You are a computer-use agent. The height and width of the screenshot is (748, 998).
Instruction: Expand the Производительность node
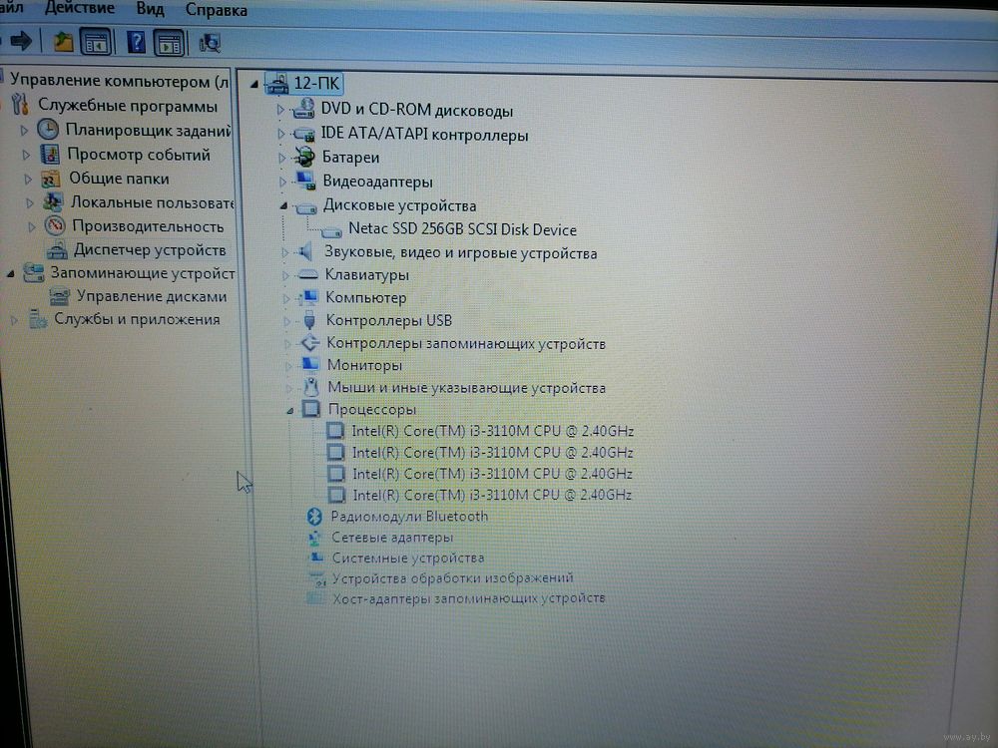click(32, 226)
